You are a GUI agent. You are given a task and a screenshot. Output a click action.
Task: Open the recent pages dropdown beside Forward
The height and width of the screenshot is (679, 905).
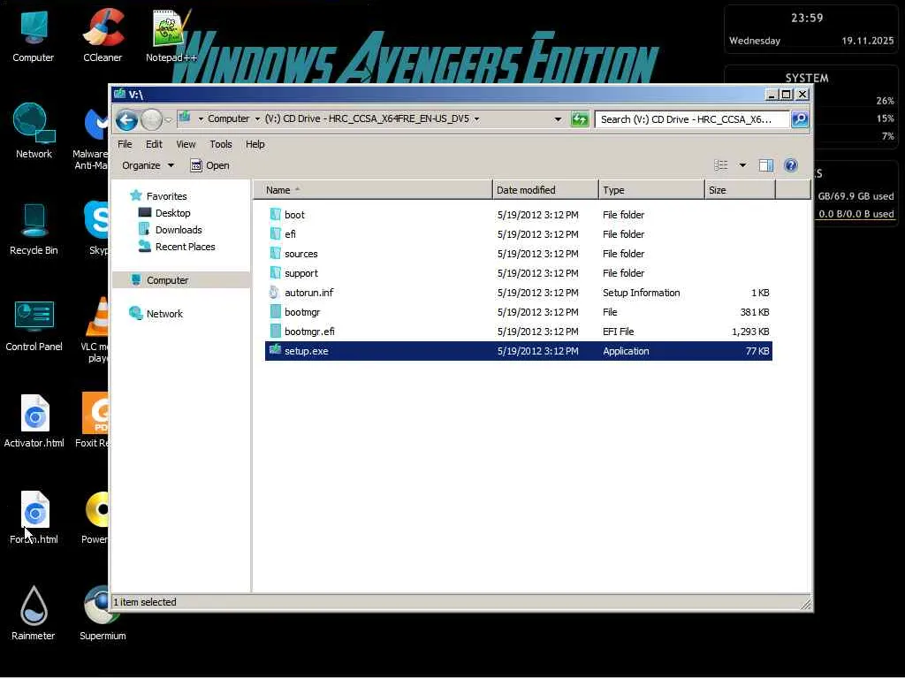168,120
